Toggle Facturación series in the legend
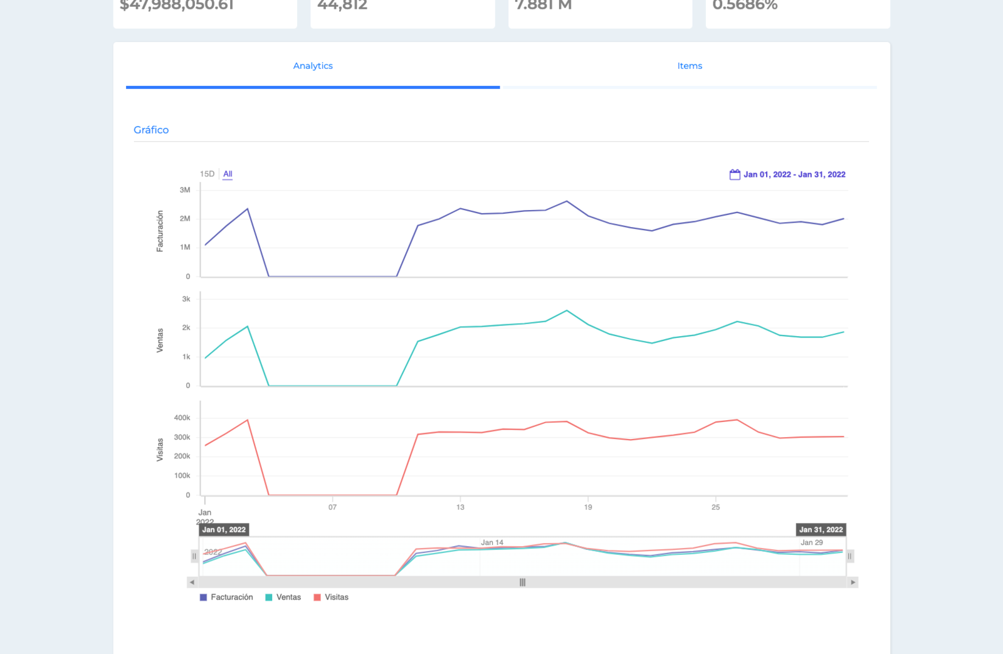The width and height of the screenshot is (1003, 654). click(x=226, y=597)
